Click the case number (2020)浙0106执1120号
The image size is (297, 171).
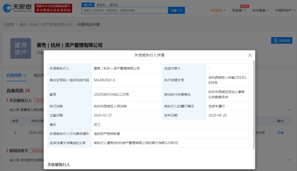[111, 94]
